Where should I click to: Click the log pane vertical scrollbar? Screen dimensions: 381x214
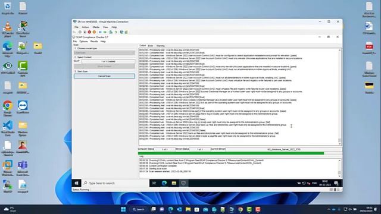click(339, 168)
